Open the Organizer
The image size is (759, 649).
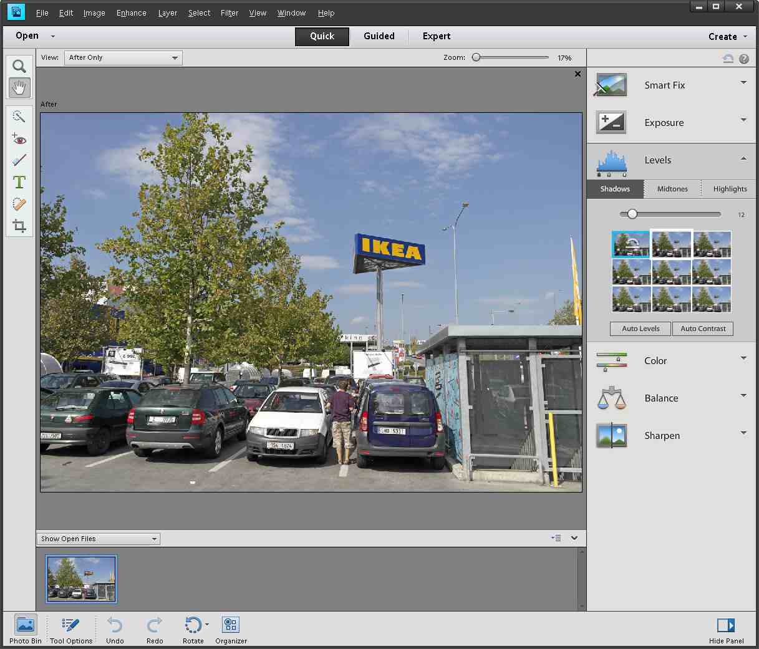(231, 625)
